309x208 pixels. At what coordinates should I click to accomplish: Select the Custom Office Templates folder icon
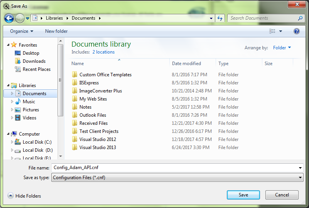[74, 74]
